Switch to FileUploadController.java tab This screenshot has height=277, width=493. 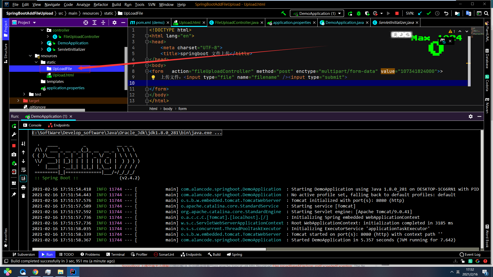click(x=236, y=23)
